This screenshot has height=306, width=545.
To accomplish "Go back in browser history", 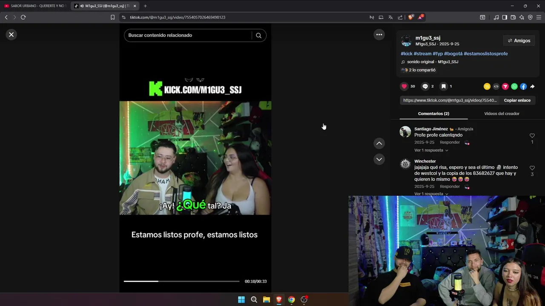I will (6, 17).
